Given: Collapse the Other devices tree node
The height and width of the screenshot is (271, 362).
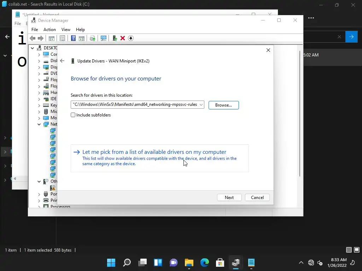Looking at the screenshot, I should point(39,182).
